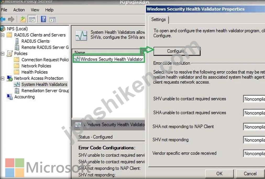Open the Help menu
This screenshot has height=179, width=265.
click(49, 10)
